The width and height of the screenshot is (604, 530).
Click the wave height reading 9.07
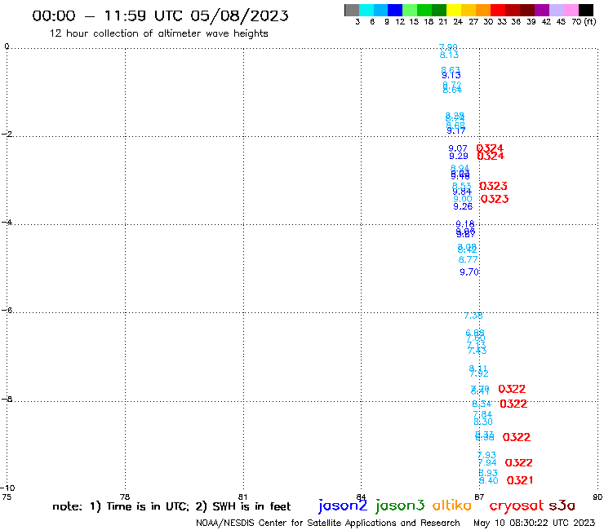tap(458, 148)
